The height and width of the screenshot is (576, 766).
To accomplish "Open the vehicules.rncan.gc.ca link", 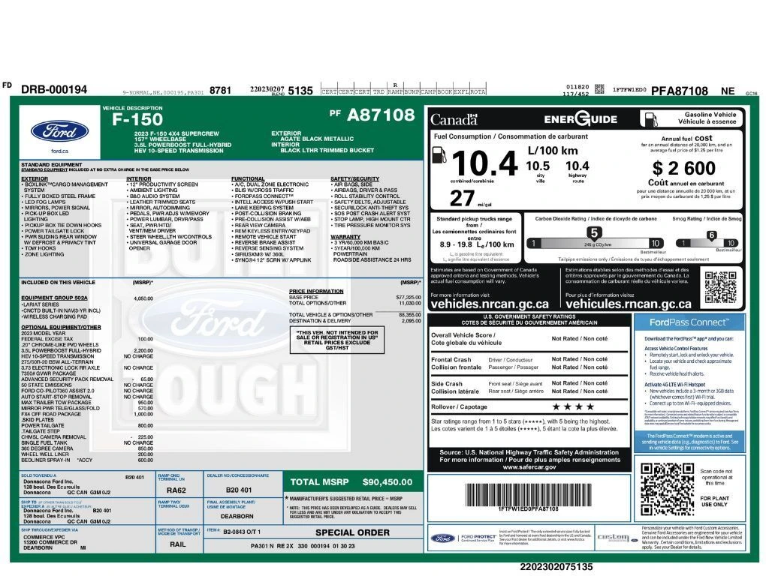I will (x=629, y=304).
